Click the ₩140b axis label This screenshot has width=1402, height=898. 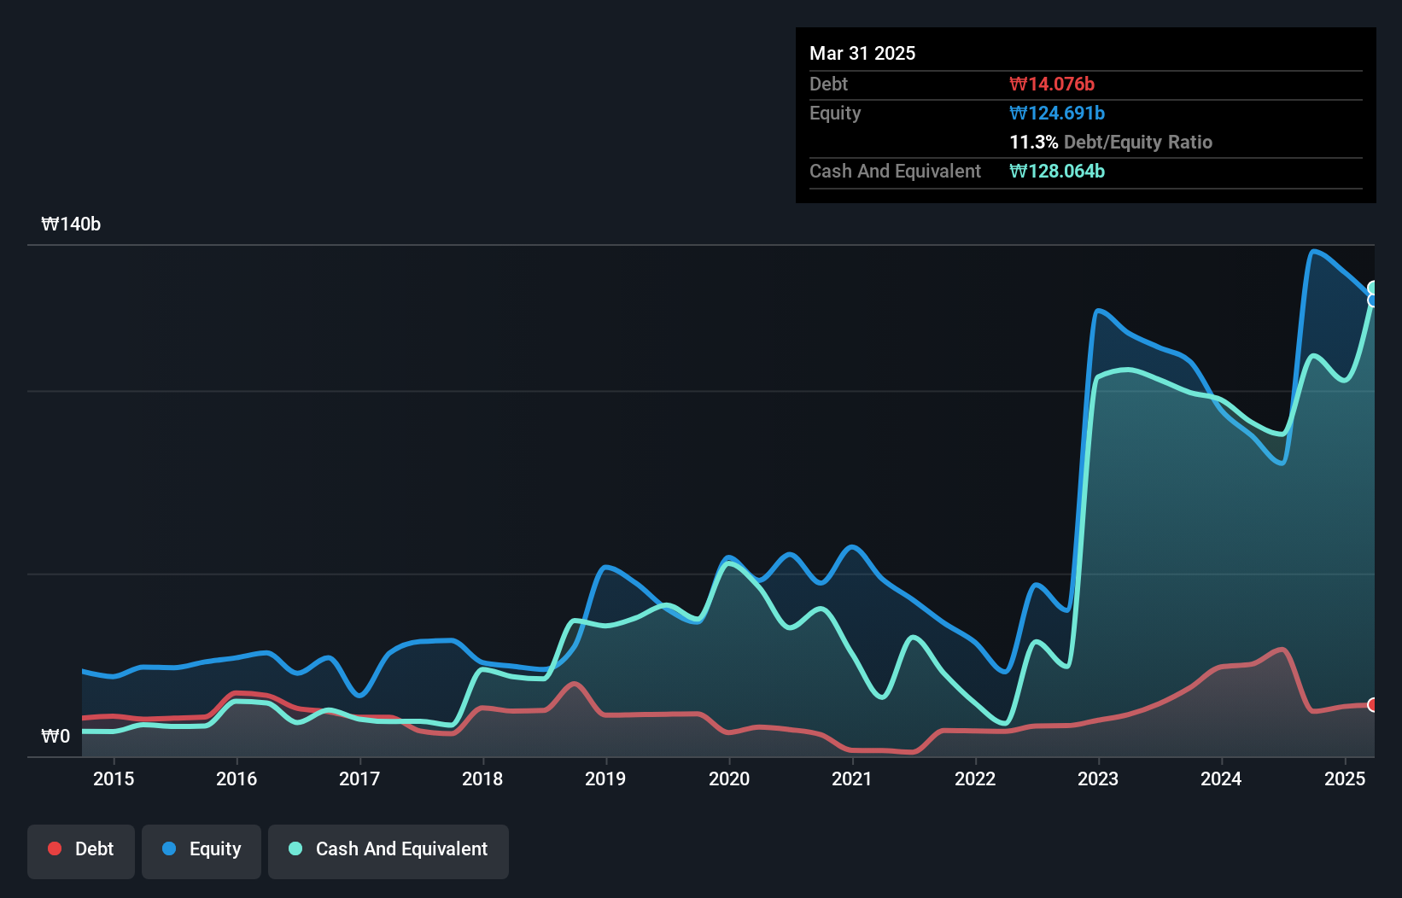[72, 224]
